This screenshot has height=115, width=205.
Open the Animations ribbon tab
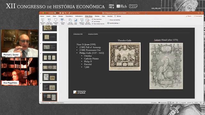tap(79, 16)
